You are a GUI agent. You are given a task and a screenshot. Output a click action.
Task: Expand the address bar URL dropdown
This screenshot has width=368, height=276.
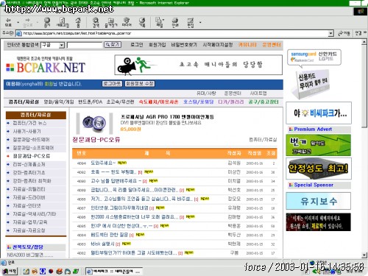click(331, 33)
